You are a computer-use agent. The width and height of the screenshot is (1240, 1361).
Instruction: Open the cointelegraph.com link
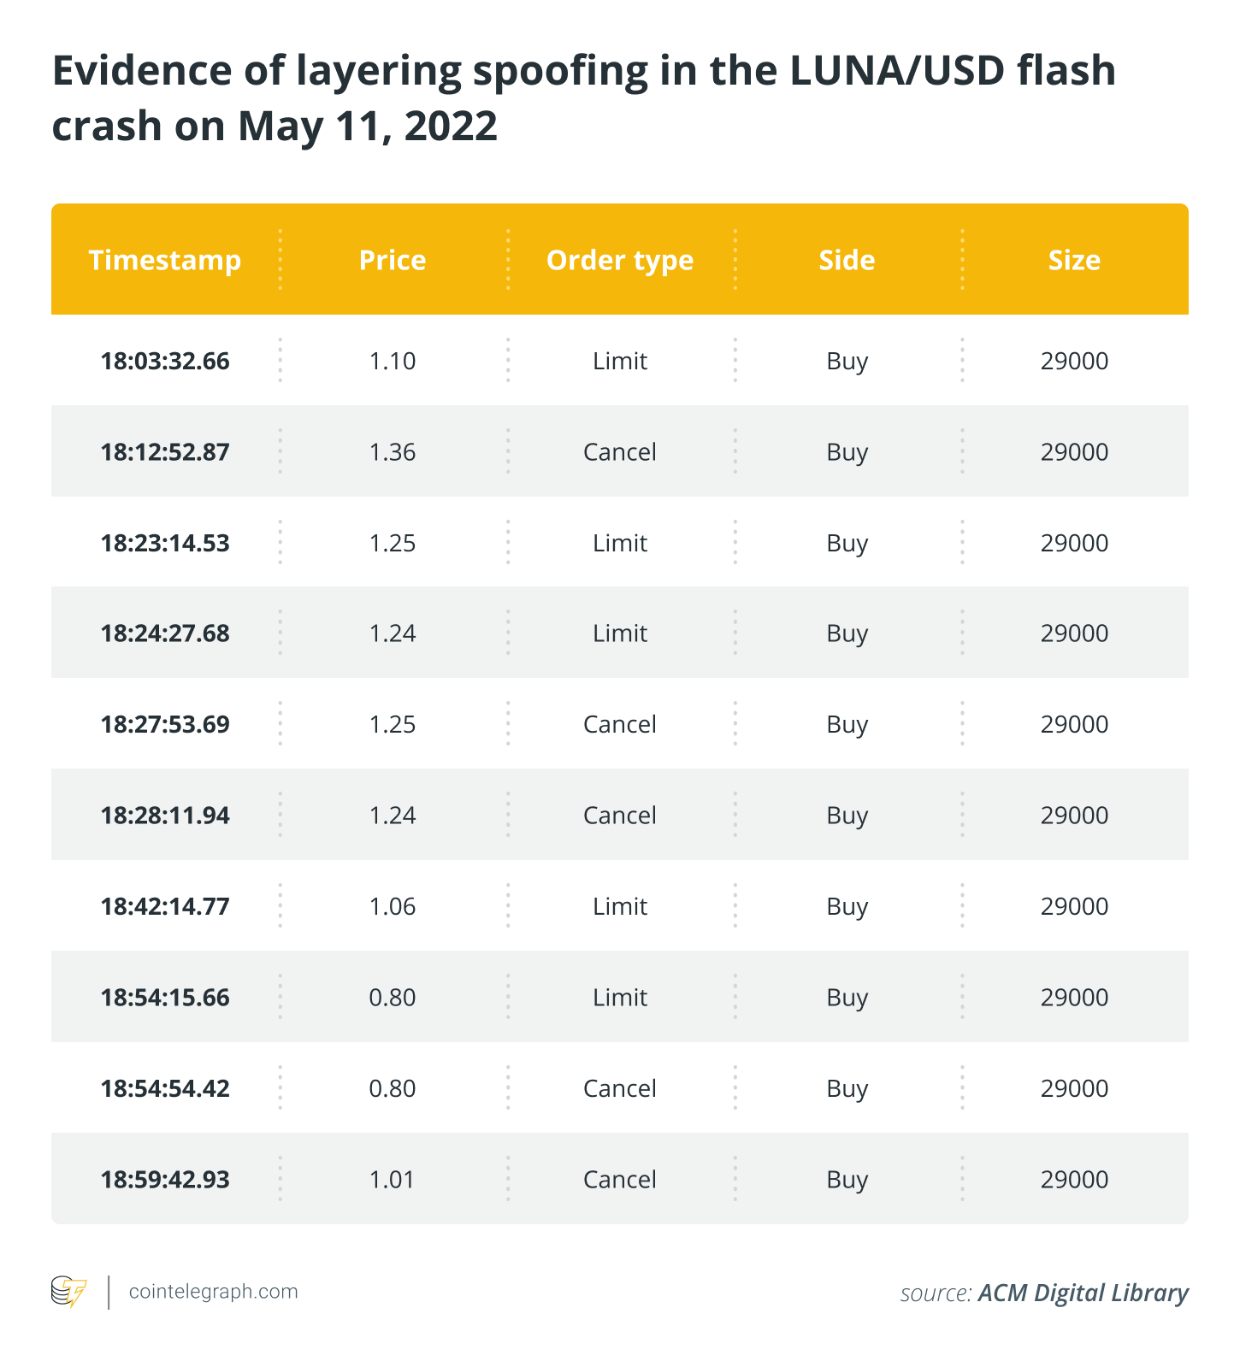pos(213,1291)
